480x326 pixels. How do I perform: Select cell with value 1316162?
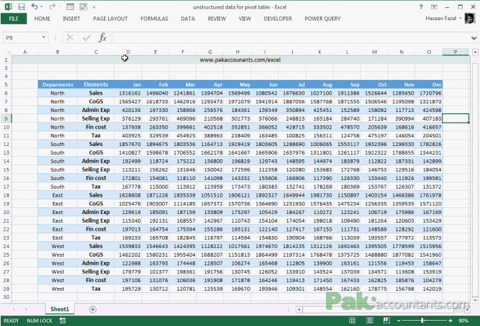coord(128,93)
